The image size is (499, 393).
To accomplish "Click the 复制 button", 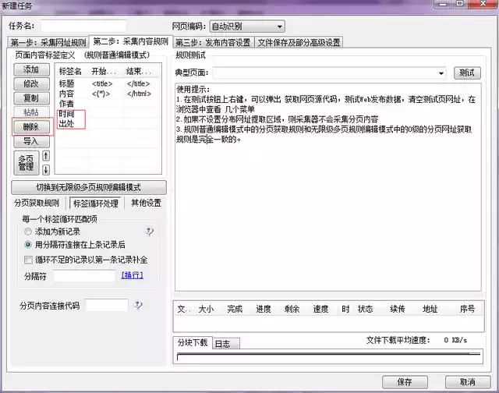I will tap(31, 98).
